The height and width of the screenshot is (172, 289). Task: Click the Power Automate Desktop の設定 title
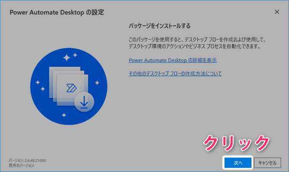(57, 13)
